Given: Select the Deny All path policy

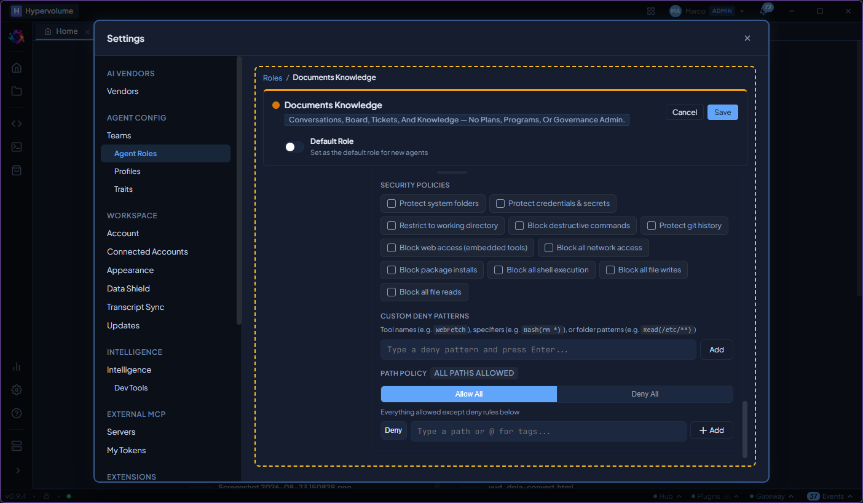Looking at the screenshot, I should (645, 394).
